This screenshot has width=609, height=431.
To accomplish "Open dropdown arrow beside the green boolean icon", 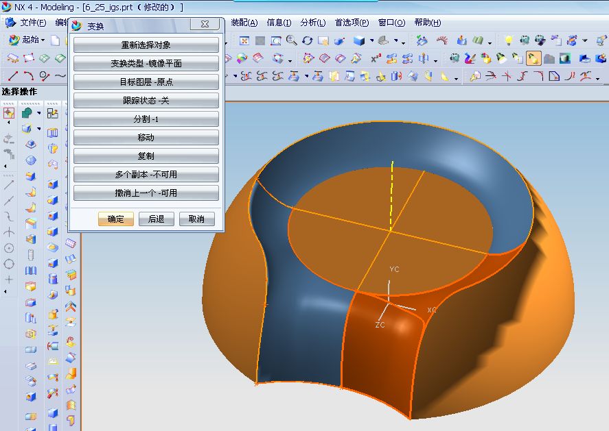I will click(x=39, y=113).
